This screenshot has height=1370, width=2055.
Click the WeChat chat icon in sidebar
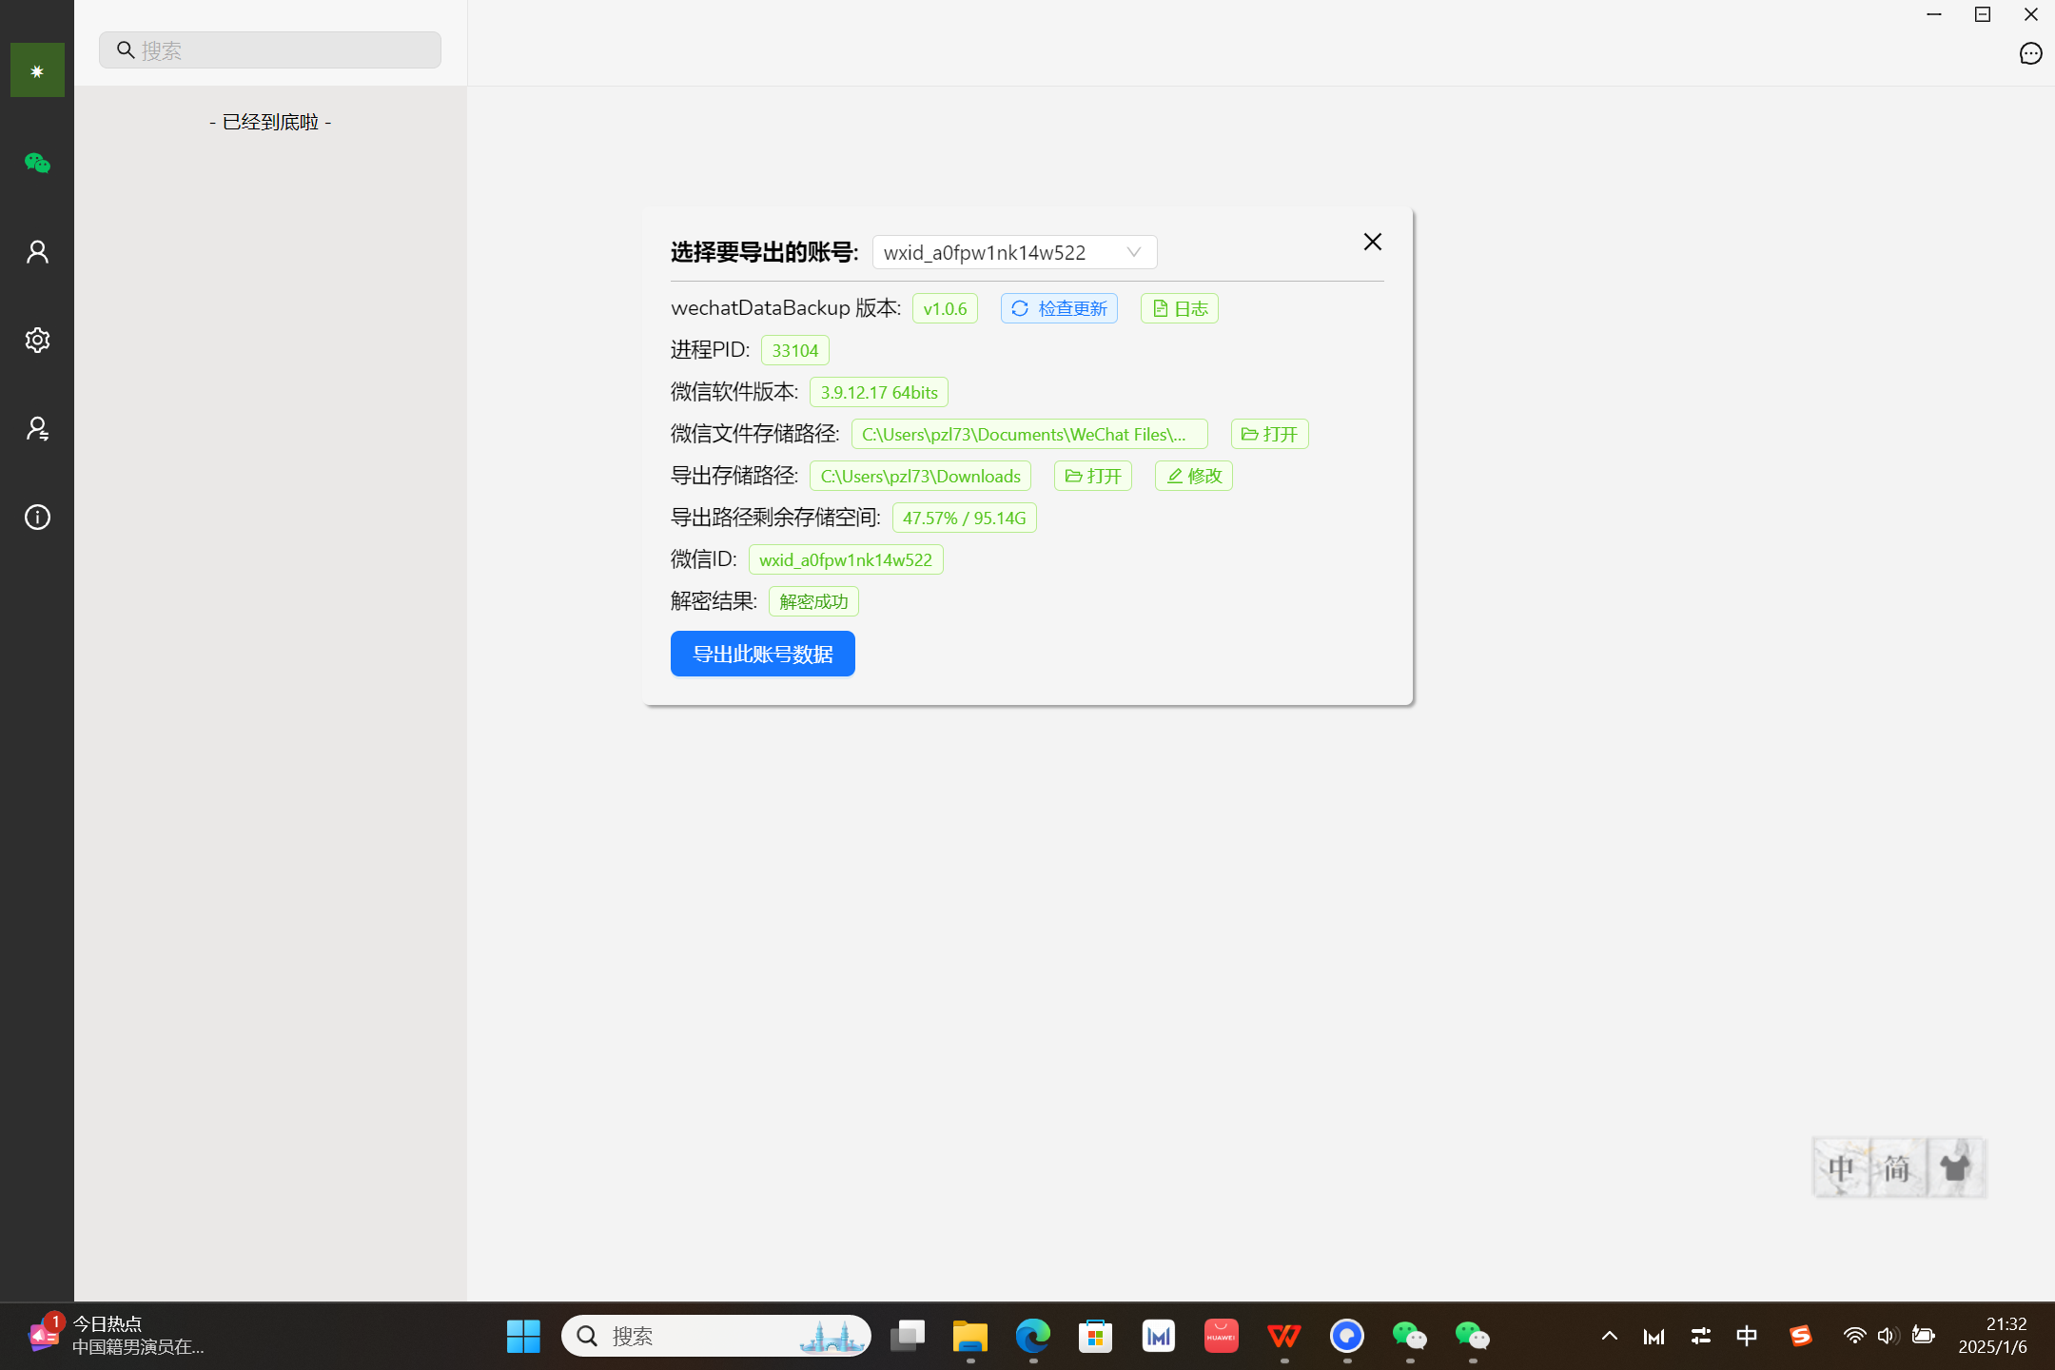click(x=37, y=164)
